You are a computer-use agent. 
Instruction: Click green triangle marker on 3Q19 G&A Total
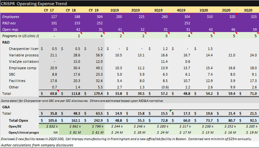(x=171, y=110)
